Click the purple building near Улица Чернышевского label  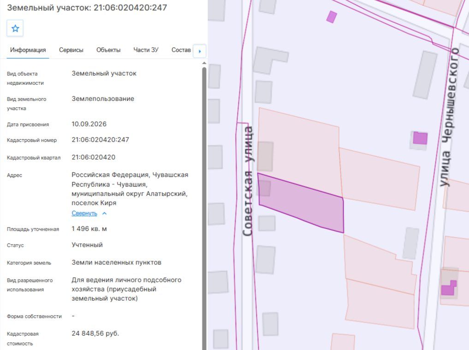(420, 138)
